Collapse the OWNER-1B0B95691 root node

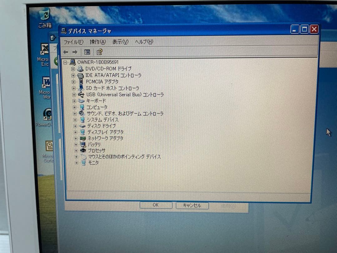pos(65,62)
